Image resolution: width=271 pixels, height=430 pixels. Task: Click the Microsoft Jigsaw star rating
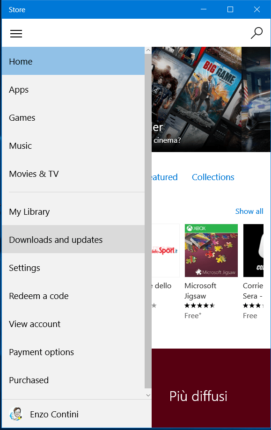point(200,306)
